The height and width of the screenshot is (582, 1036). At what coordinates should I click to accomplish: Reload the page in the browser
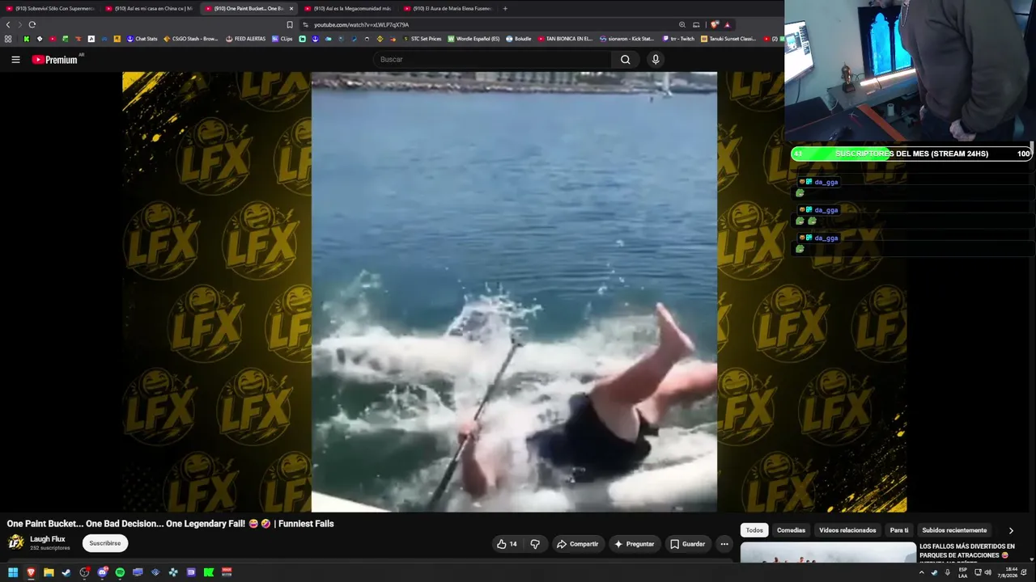32,24
